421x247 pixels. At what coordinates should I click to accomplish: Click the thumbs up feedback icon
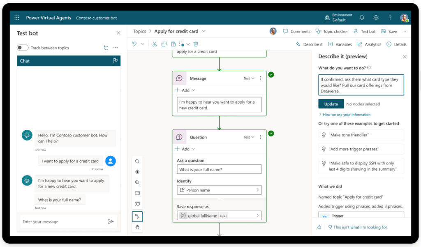point(319,227)
